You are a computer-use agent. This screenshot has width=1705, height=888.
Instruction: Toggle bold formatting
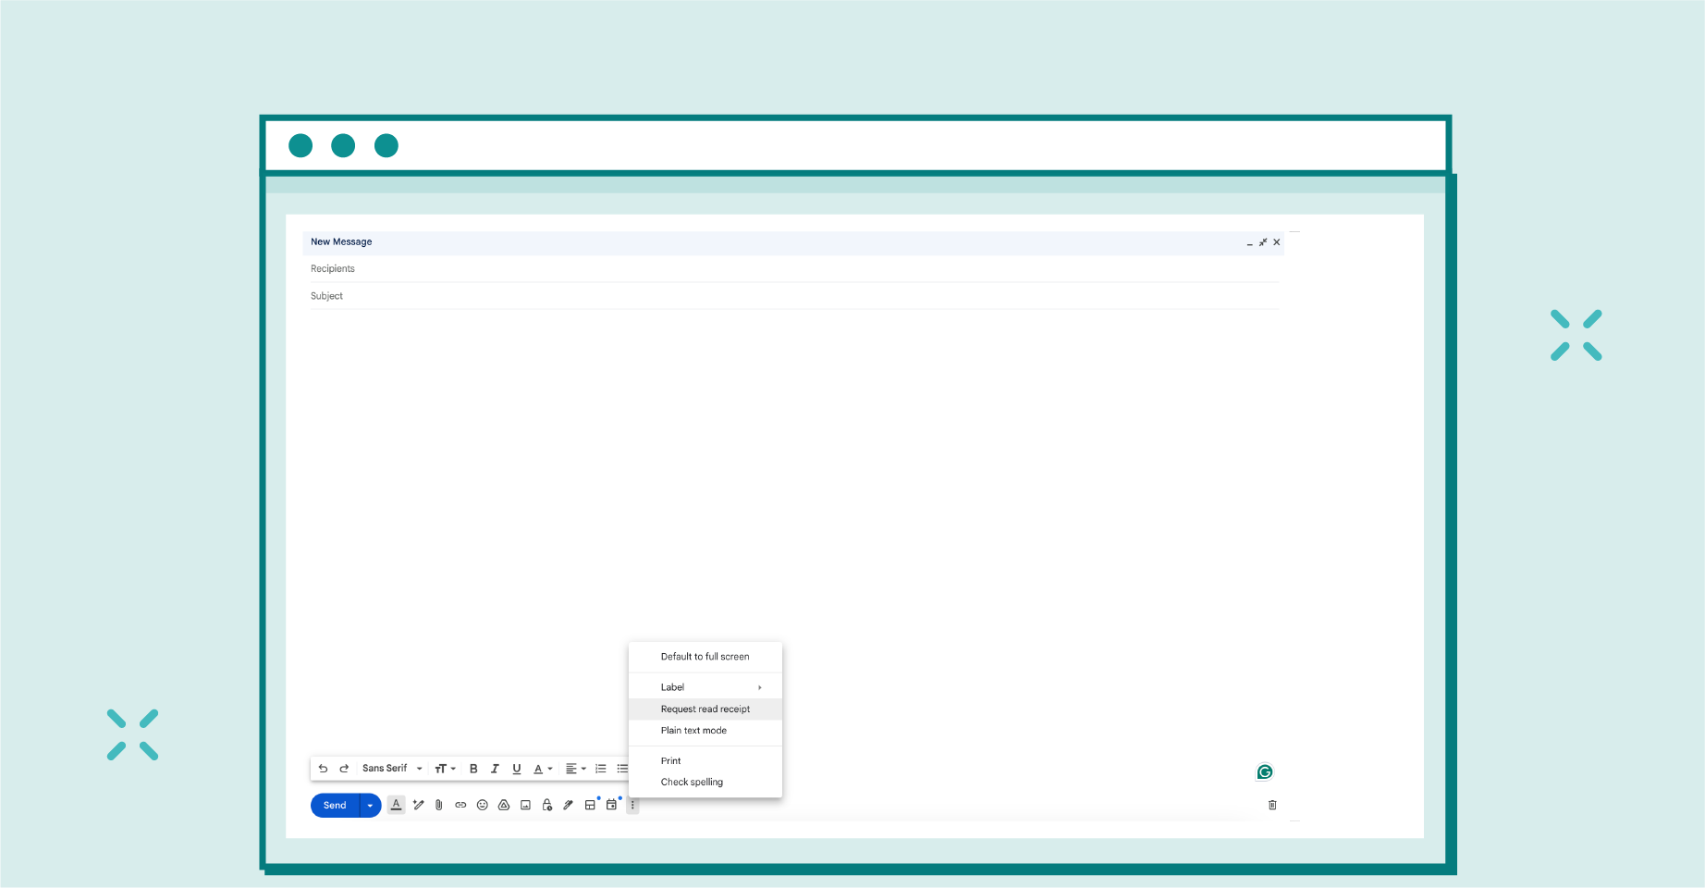pos(473,769)
